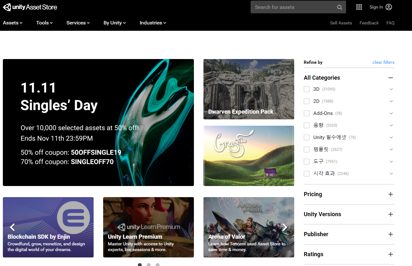Open the 11.11 Singles' Day banner
Viewport: 412px width, 266px height.
98,123
